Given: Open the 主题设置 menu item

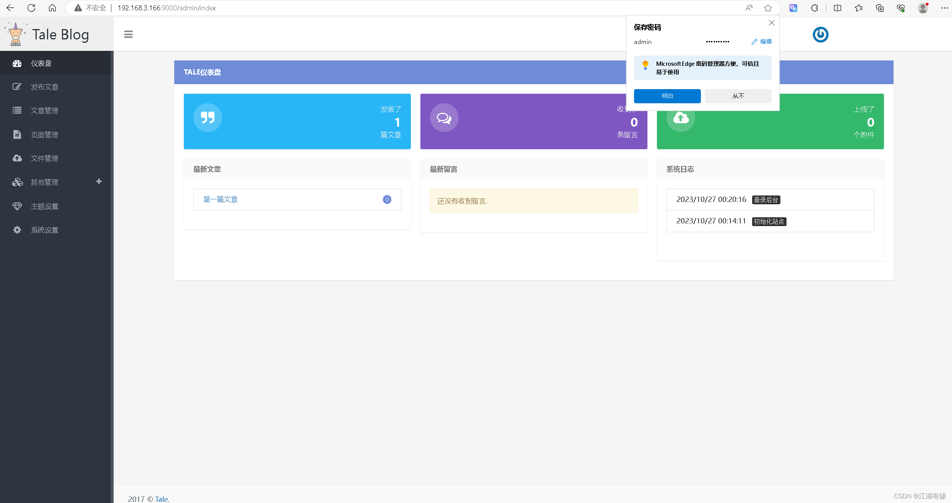Looking at the screenshot, I should tap(56, 206).
